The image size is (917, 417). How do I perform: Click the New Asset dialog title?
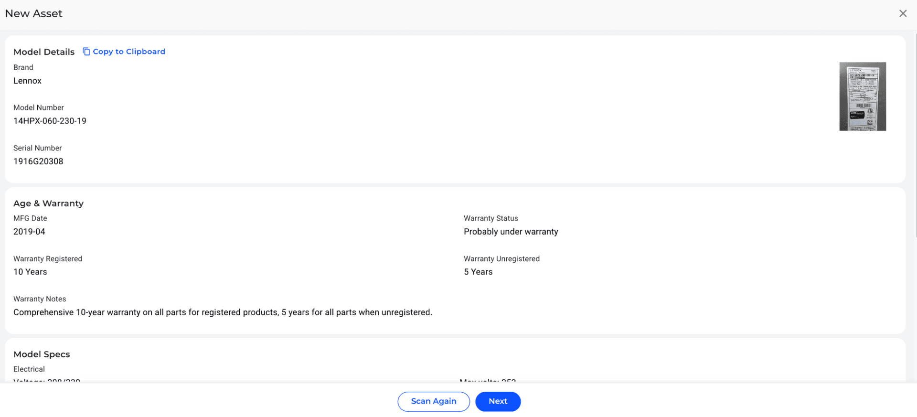[x=33, y=13]
